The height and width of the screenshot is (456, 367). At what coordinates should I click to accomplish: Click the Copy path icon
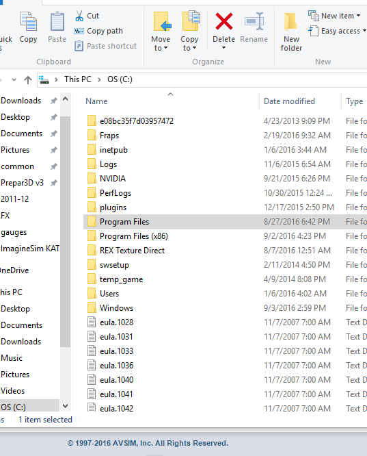pyautogui.click(x=79, y=31)
